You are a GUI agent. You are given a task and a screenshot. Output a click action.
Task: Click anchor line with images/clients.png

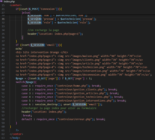(x=79, y=60)
